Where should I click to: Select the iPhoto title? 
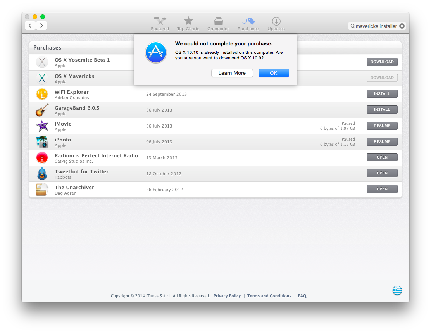click(63, 140)
